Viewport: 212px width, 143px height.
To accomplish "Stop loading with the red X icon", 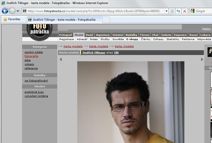I will tap(185, 11).
